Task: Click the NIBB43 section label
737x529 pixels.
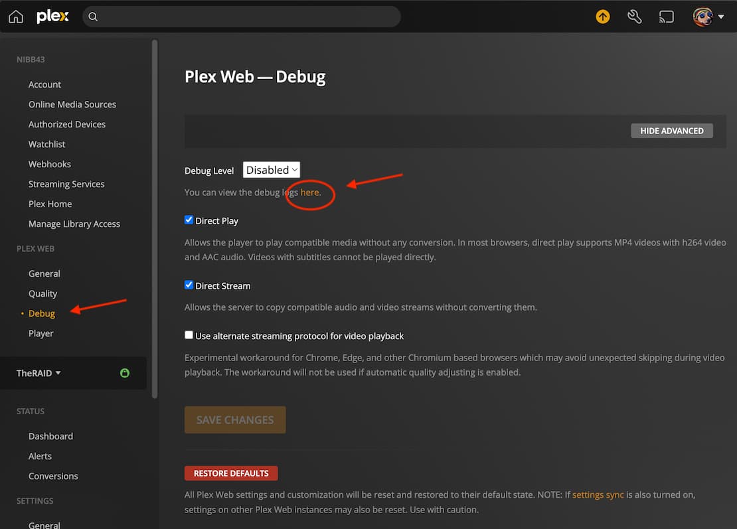Action: click(31, 60)
